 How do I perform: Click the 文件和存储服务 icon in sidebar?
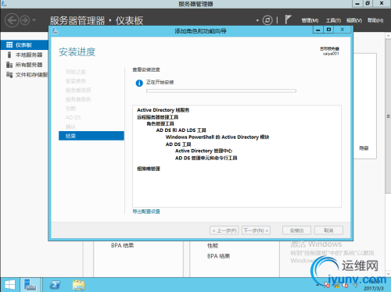click(9, 75)
